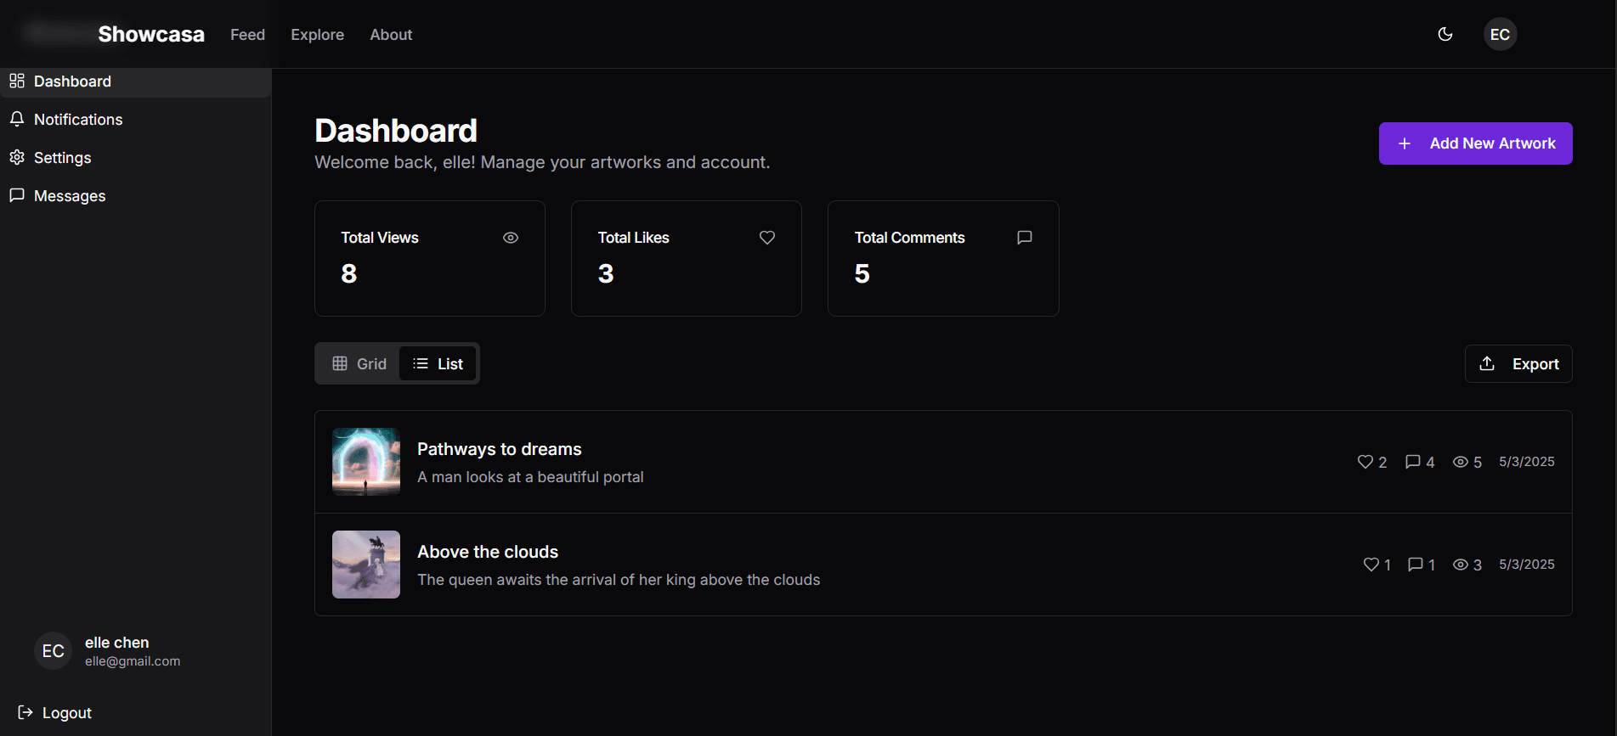
Task: Click the heart icon on Total Likes card
Action: tap(767, 238)
